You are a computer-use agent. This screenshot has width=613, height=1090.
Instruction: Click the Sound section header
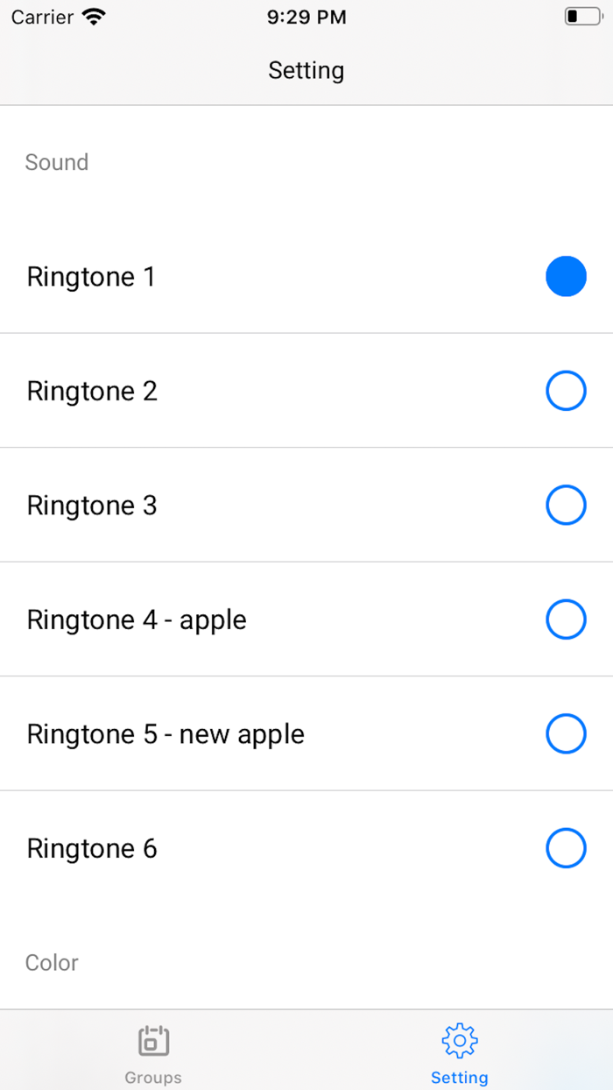pyautogui.click(x=57, y=162)
